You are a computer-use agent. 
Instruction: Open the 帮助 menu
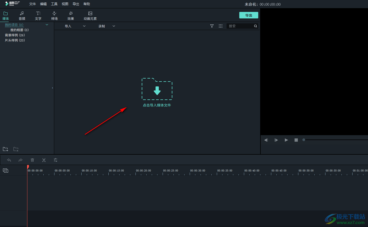point(87,4)
